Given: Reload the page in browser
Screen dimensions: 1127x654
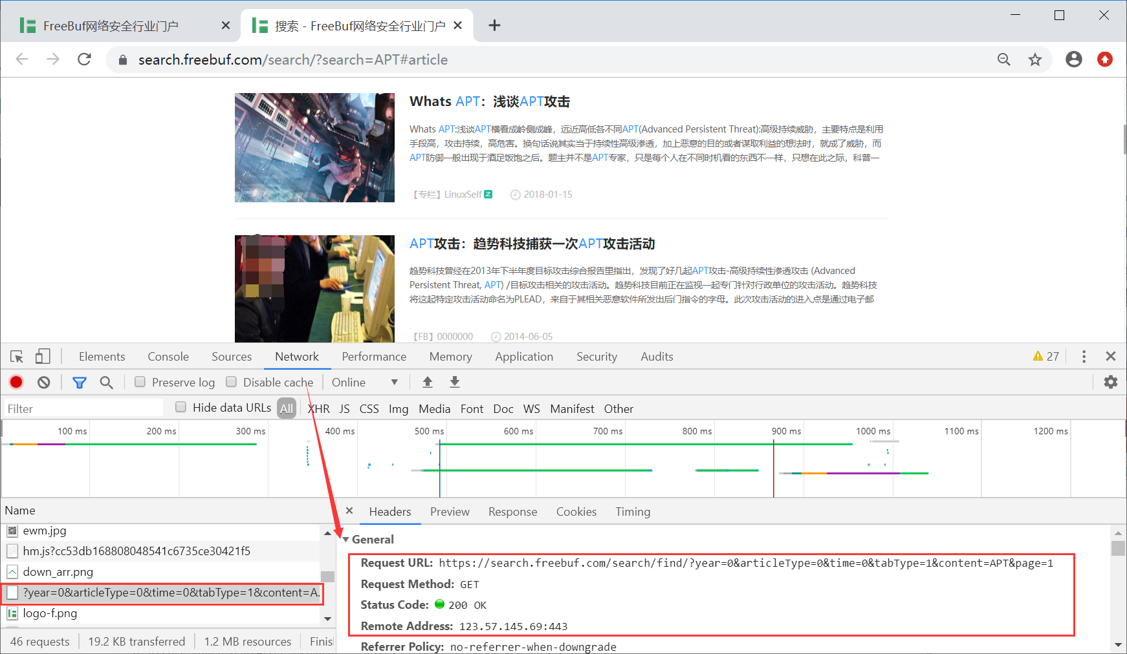Looking at the screenshot, I should 84,59.
